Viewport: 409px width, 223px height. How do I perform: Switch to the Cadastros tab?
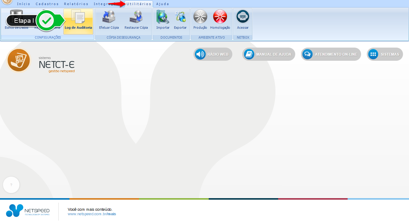pyautogui.click(x=47, y=4)
